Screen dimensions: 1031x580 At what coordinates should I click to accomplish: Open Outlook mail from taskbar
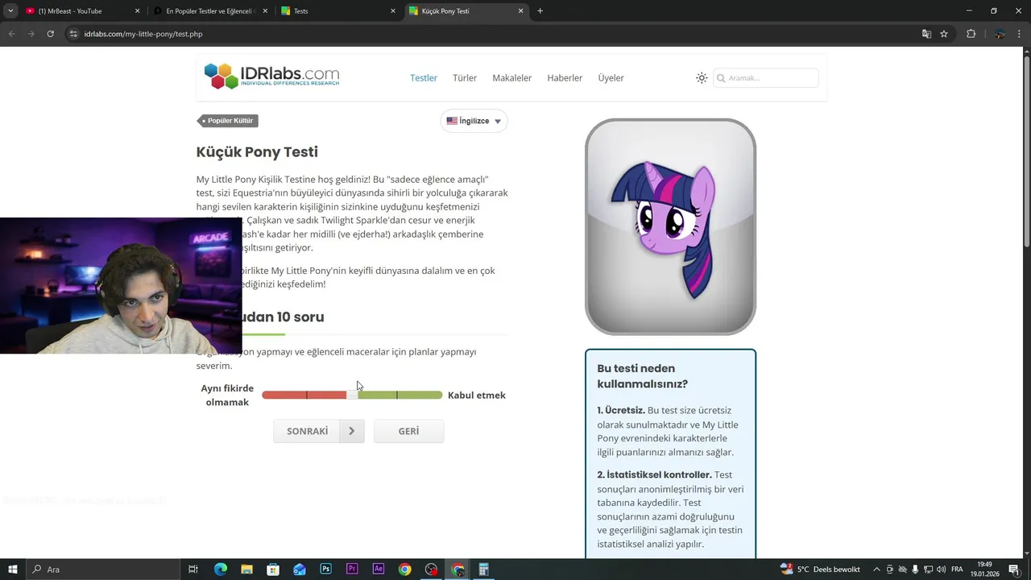tap(300, 570)
